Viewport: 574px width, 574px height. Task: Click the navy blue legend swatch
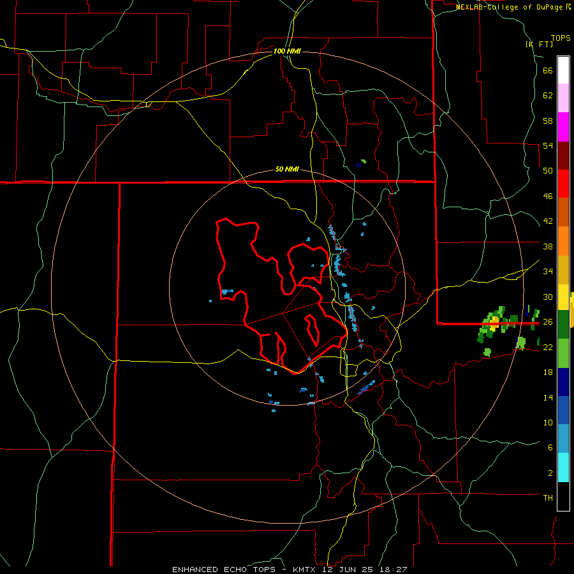(x=563, y=382)
